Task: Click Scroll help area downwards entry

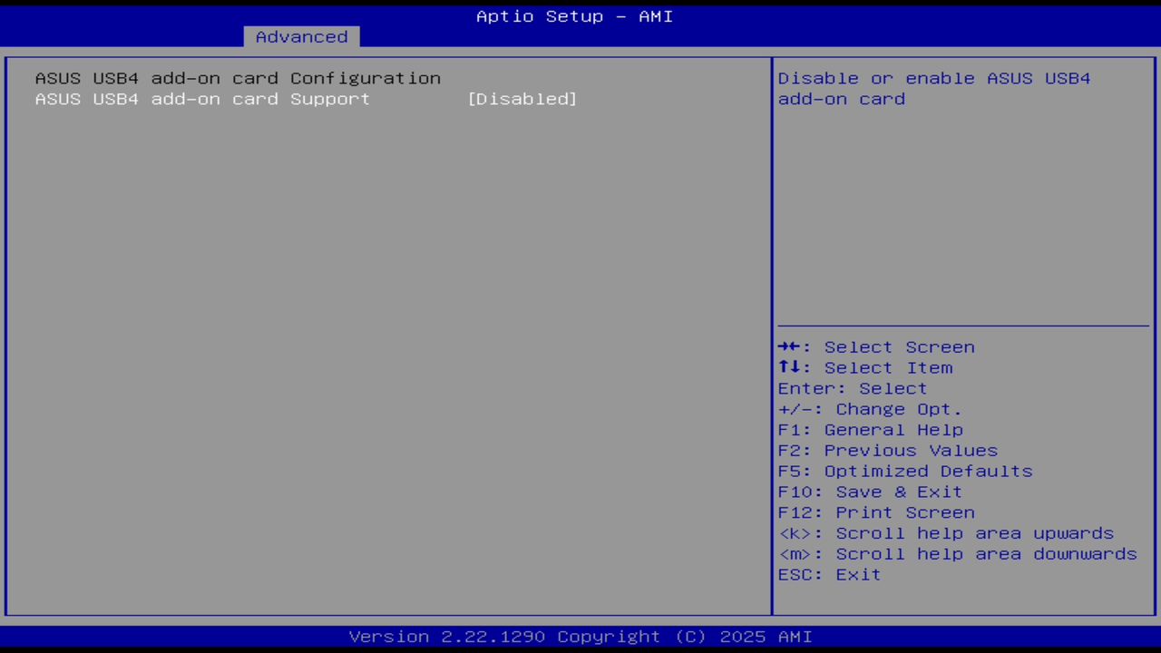Action: pyautogui.click(x=958, y=554)
